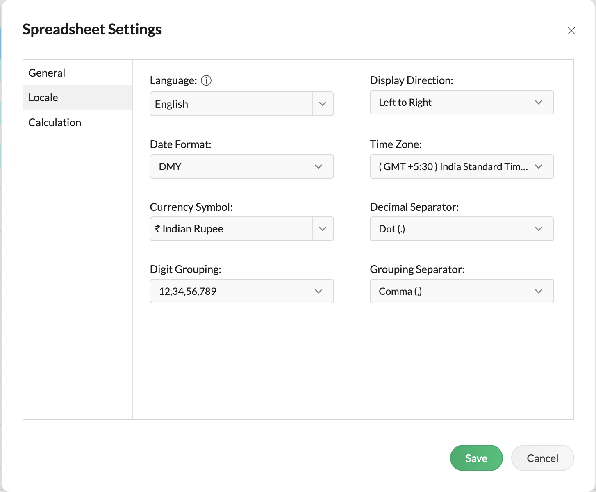Click the Language info icon

click(x=207, y=80)
